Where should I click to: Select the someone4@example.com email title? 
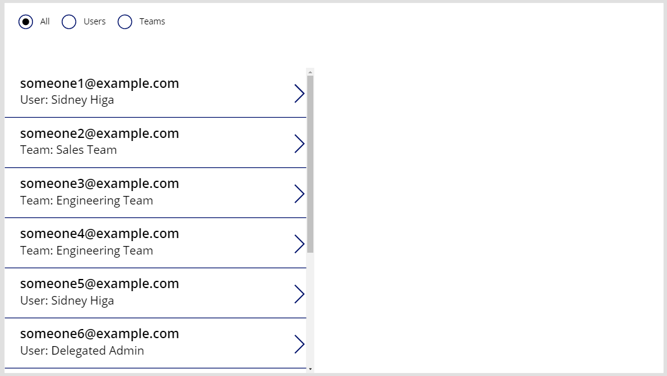click(100, 234)
